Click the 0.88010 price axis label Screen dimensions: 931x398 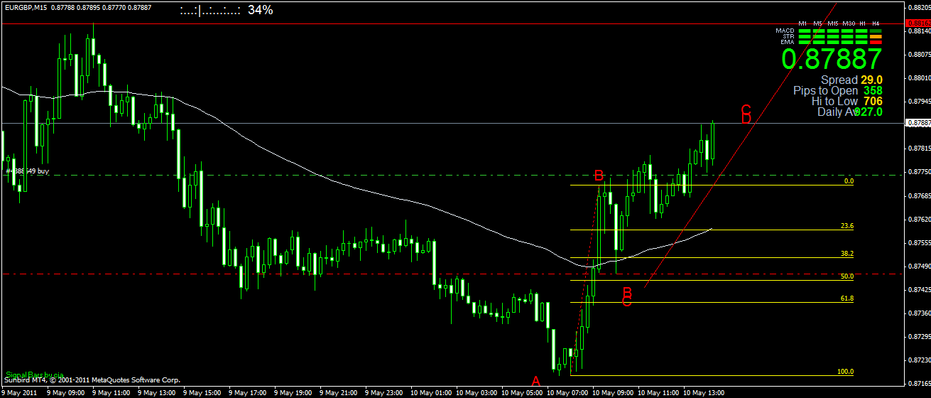tap(919, 78)
